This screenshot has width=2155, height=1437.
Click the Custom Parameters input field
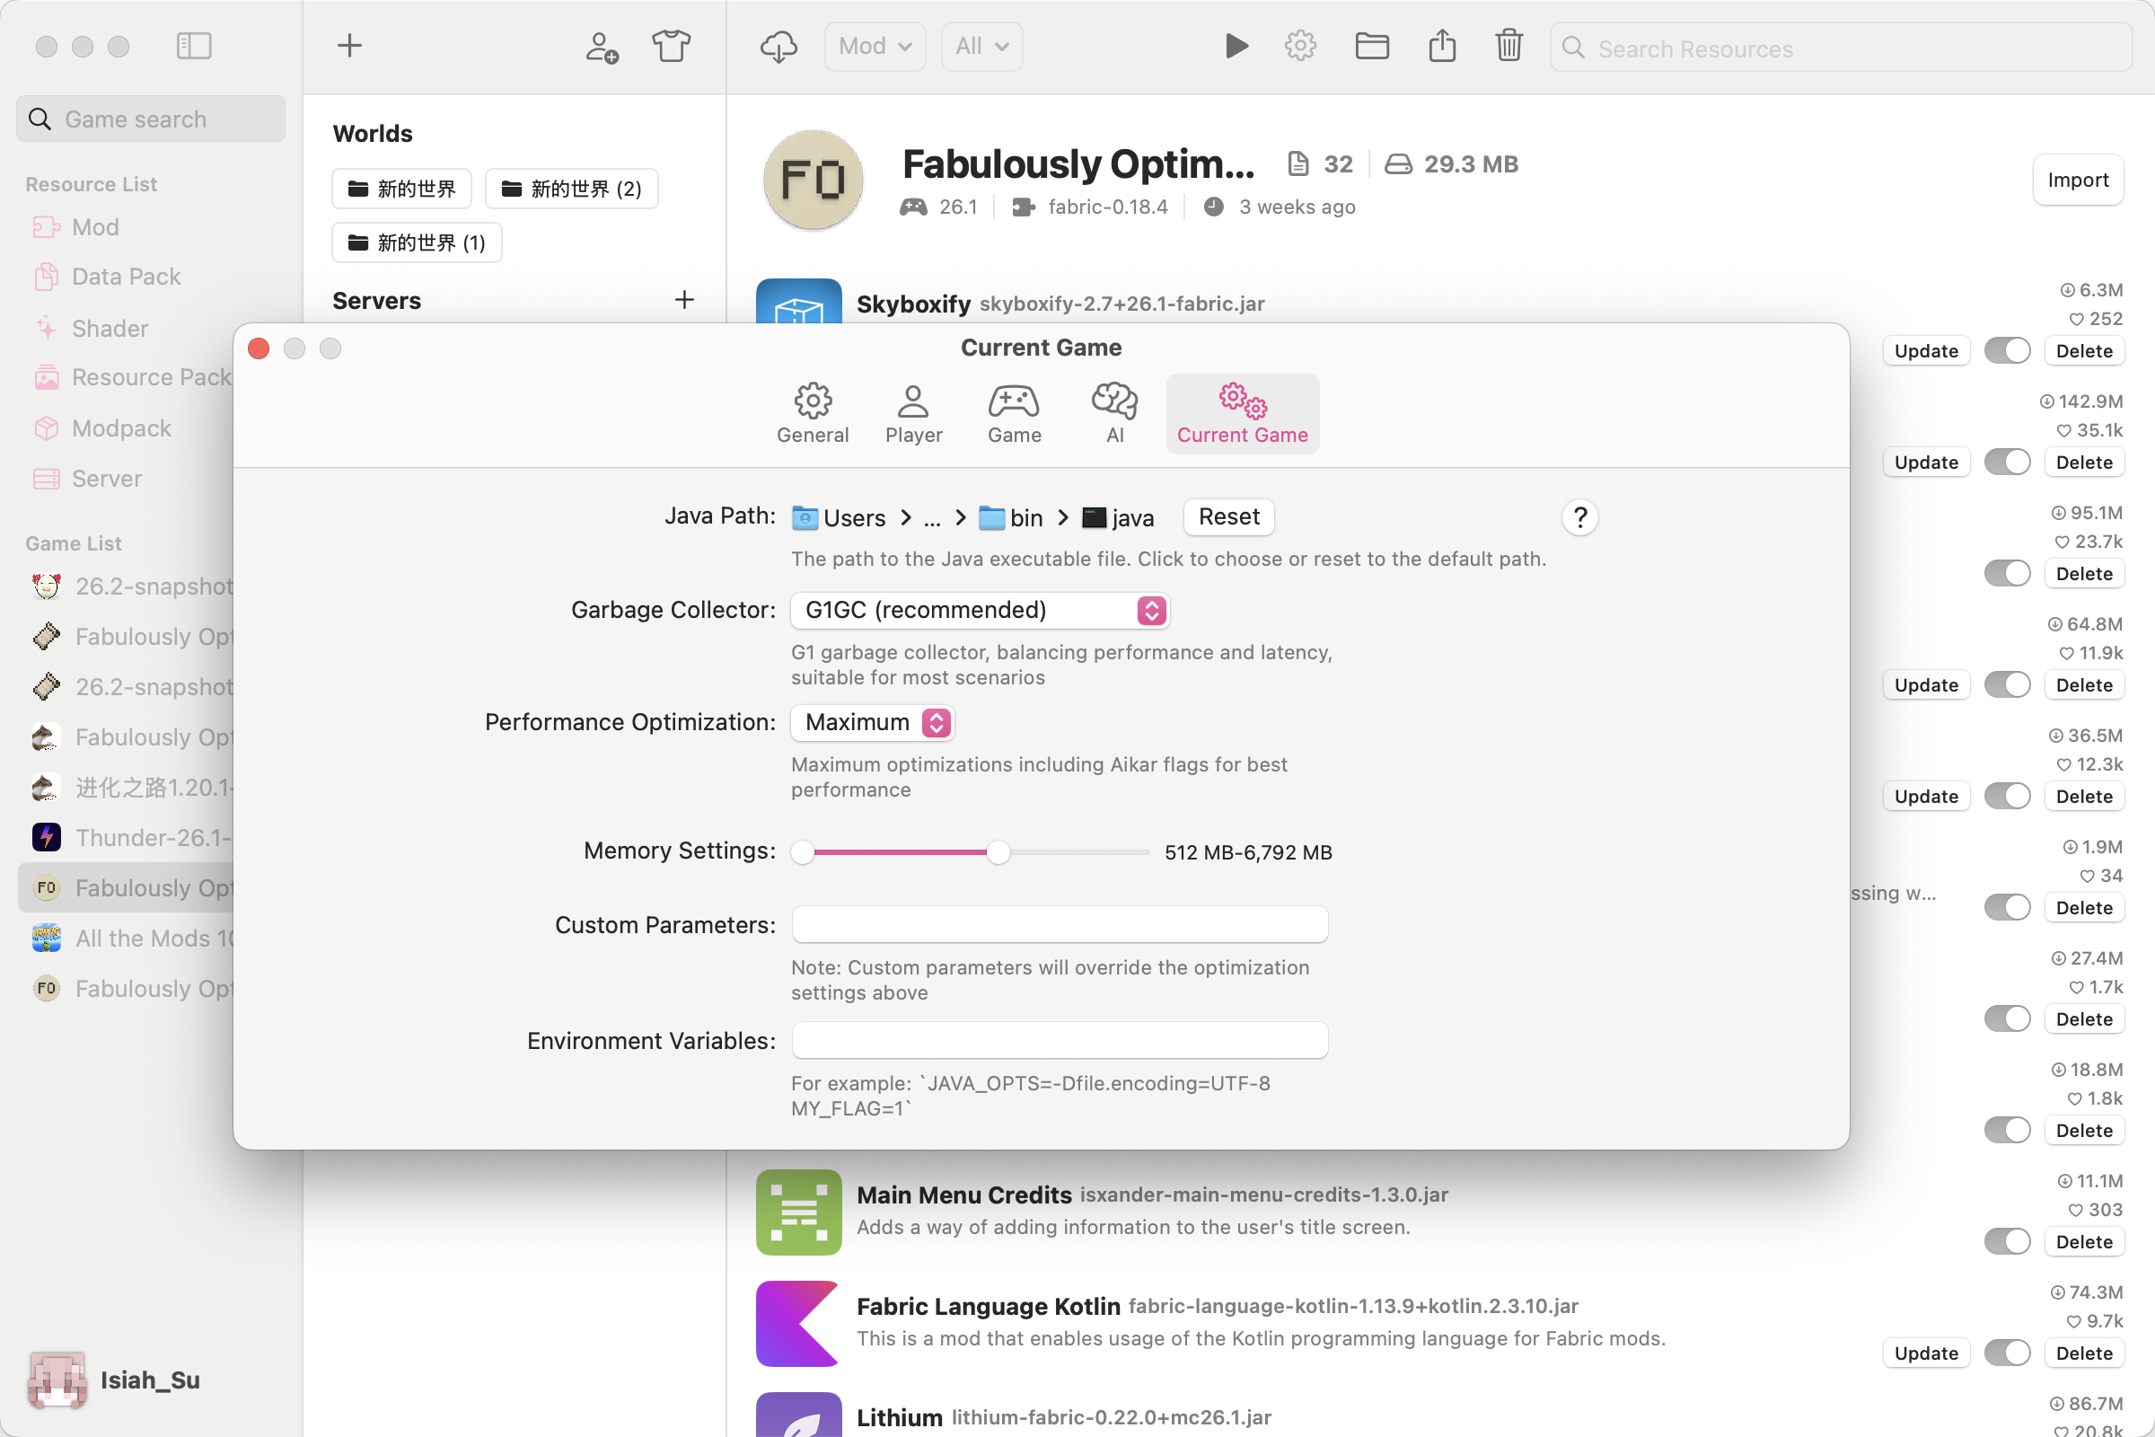[1060, 925]
